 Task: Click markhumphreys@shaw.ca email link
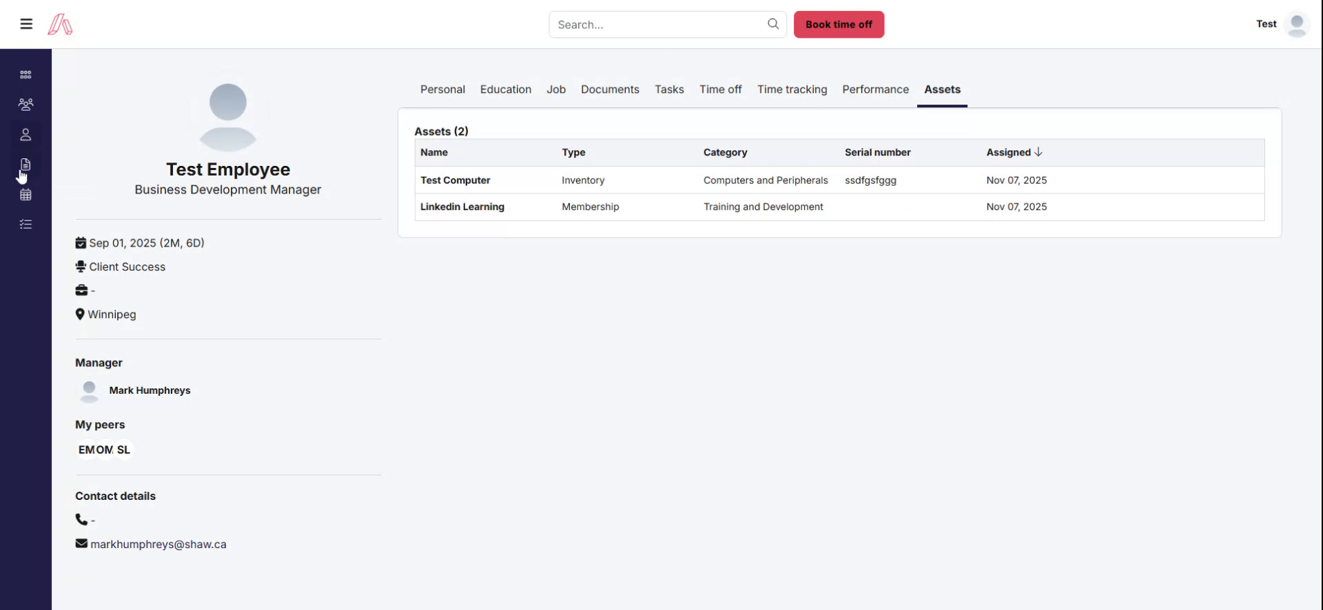click(x=158, y=544)
